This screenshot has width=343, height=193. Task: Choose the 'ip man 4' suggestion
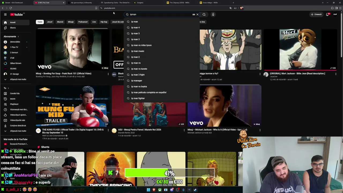[x=162, y=28]
